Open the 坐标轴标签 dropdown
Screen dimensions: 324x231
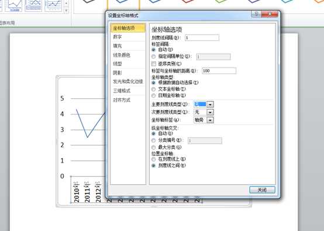click(x=210, y=120)
